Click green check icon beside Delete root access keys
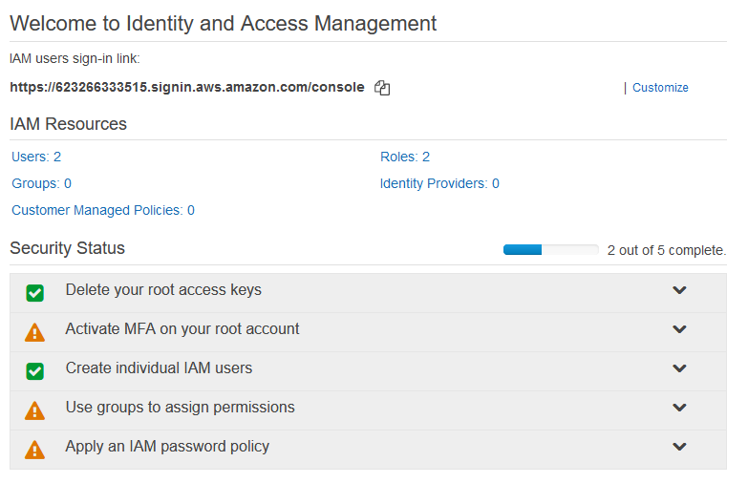The width and height of the screenshot is (748, 504). coord(35,292)
